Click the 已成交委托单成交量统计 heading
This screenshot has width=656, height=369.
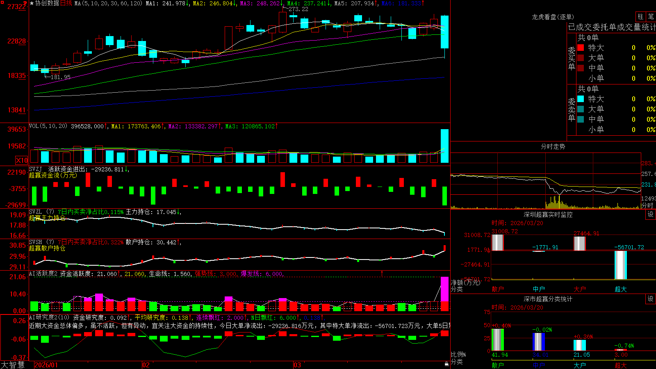point(612,27)
